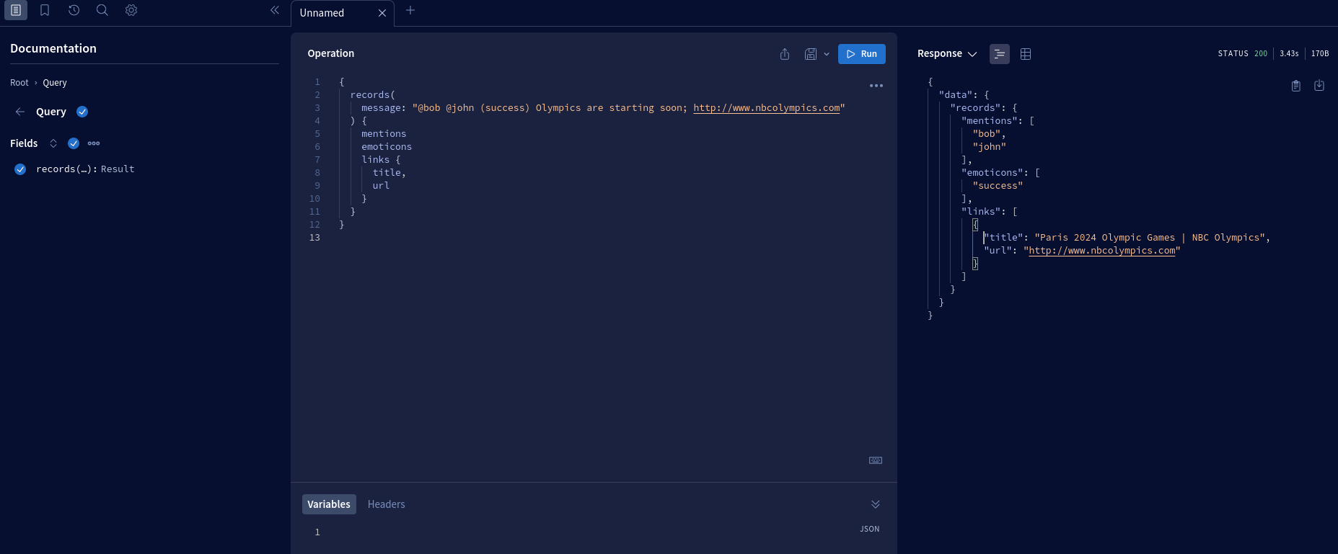This screenshot has width=1338, height=554.
Task: Share the operation link icon
Action: (785, 54)
